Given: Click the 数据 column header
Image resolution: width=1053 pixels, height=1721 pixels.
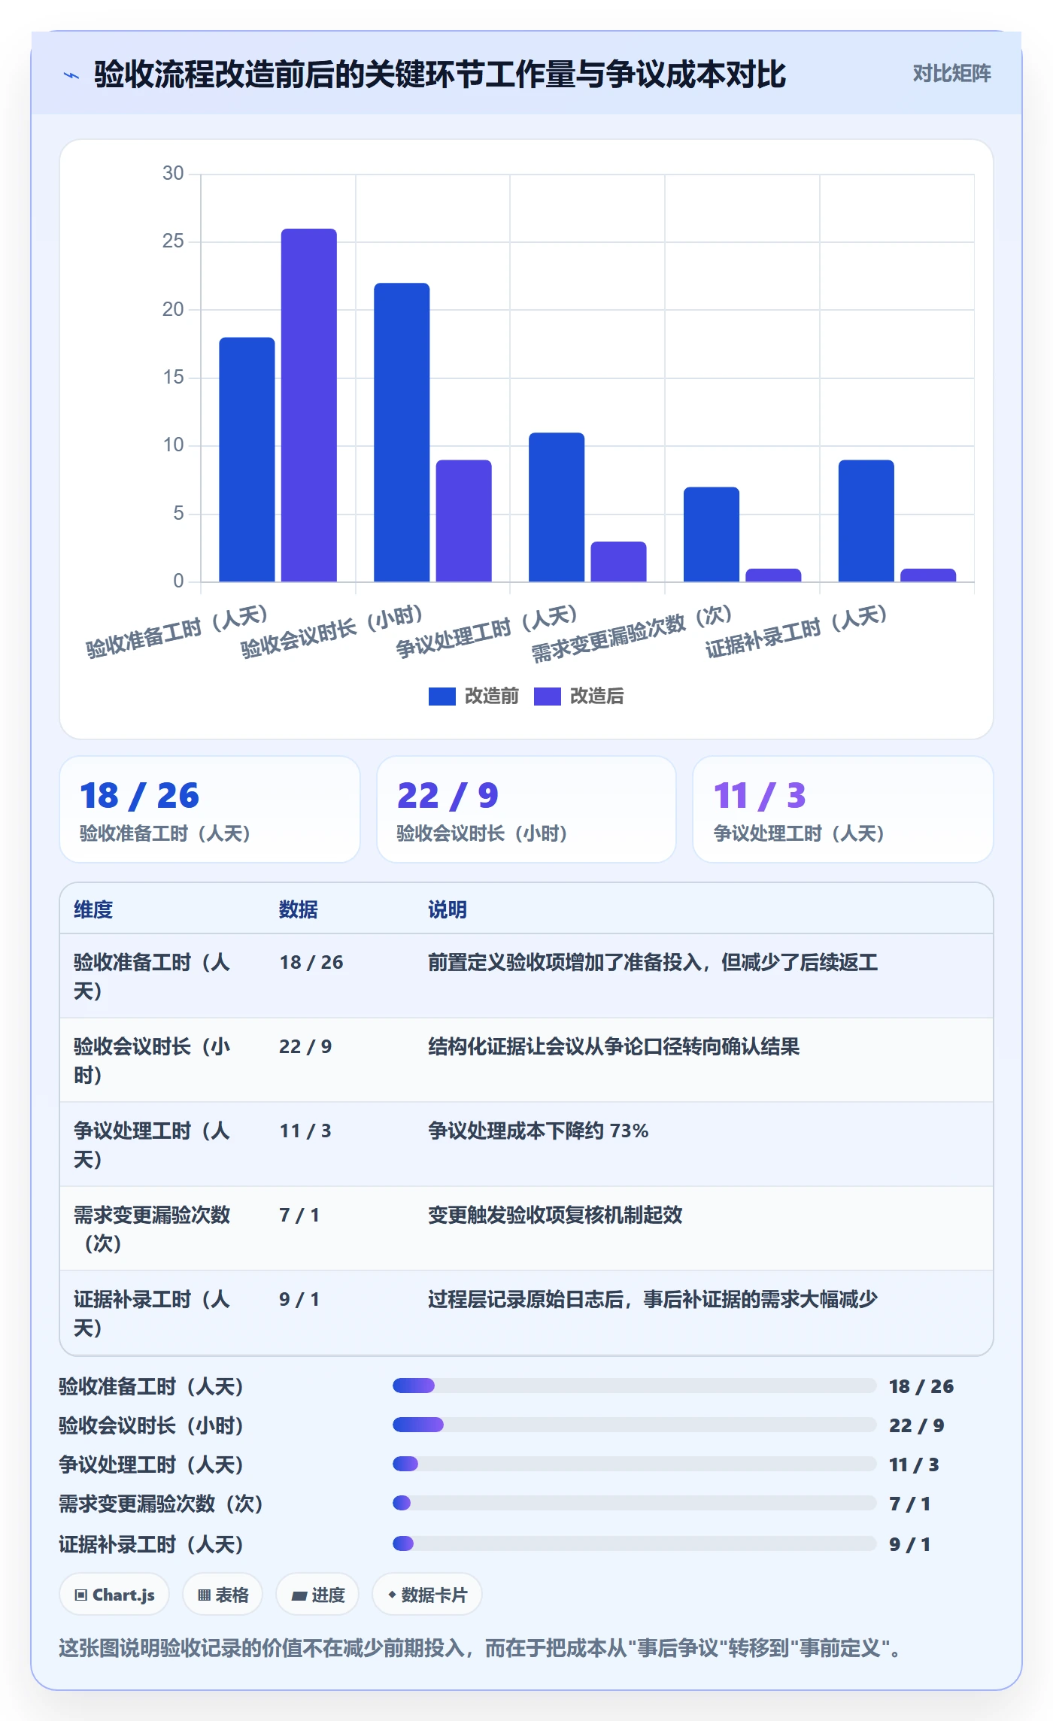Looking at the screenshot, I should [299, 909].
